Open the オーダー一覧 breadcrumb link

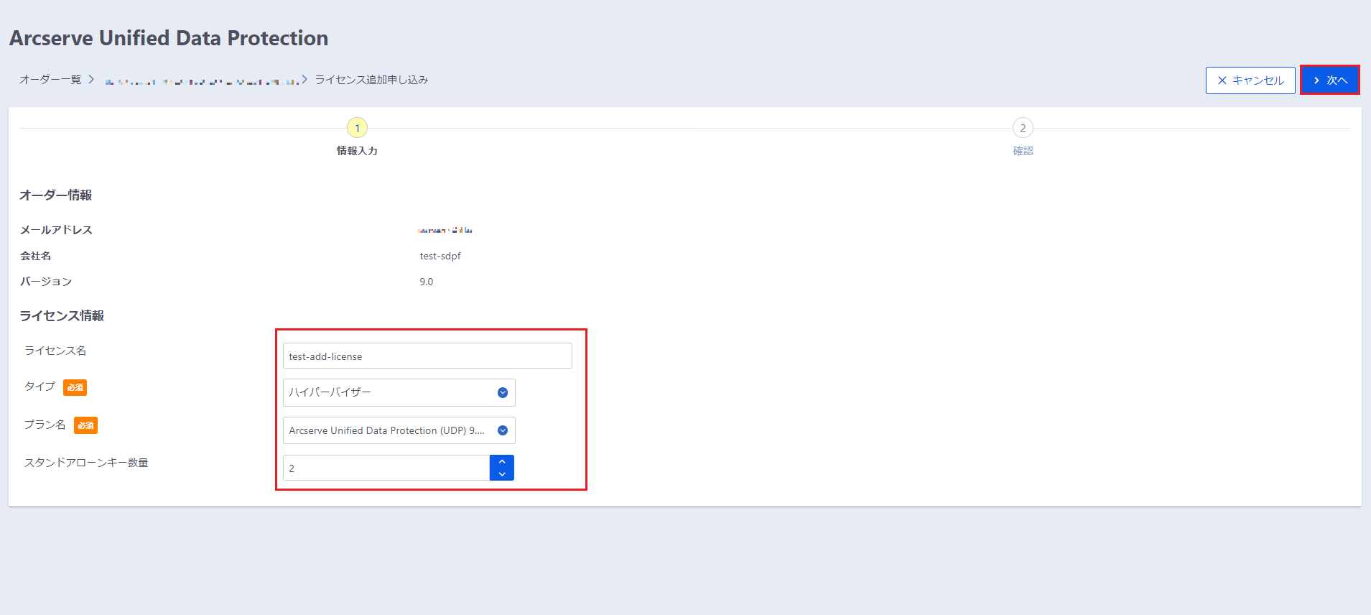click(x=50, y=80)
